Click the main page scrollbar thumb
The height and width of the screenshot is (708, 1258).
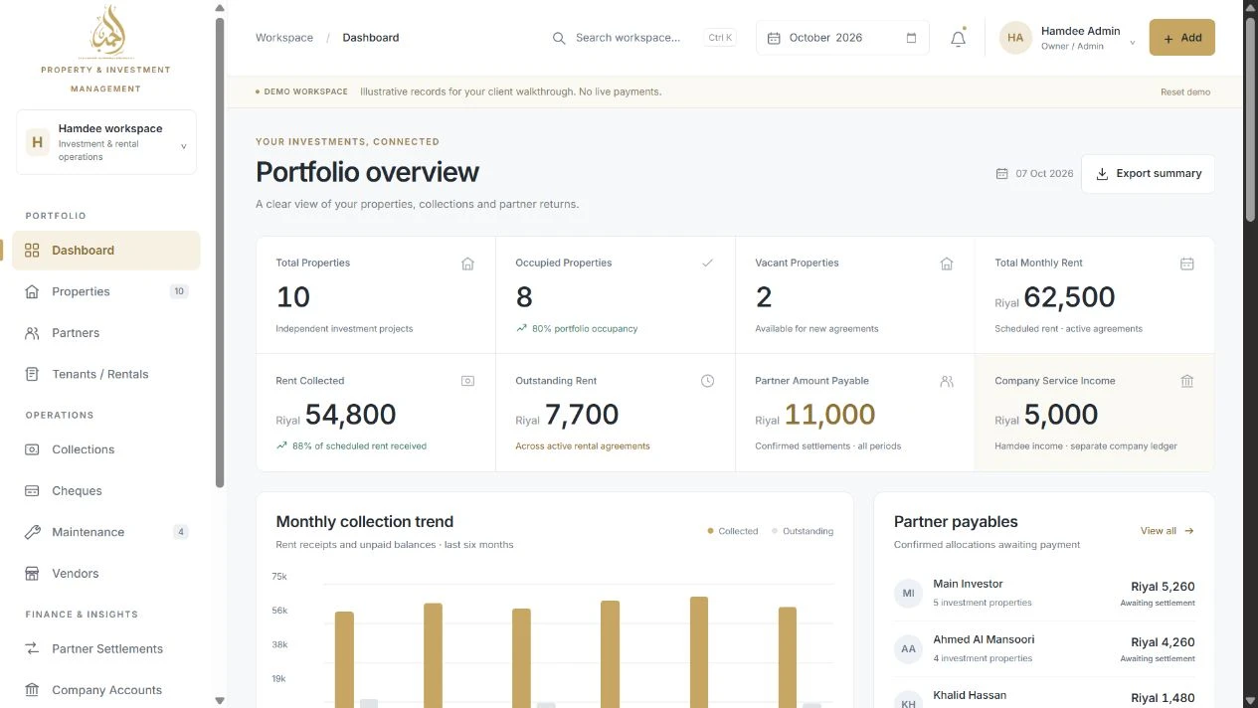click(1251, 117)
